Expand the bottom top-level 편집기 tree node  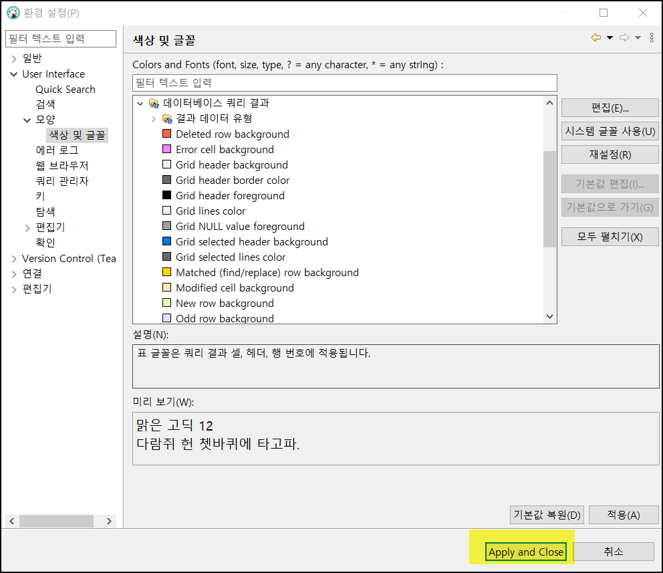14,290
